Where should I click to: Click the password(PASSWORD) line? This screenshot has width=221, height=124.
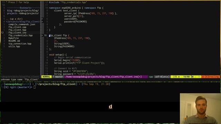(76, 21)
